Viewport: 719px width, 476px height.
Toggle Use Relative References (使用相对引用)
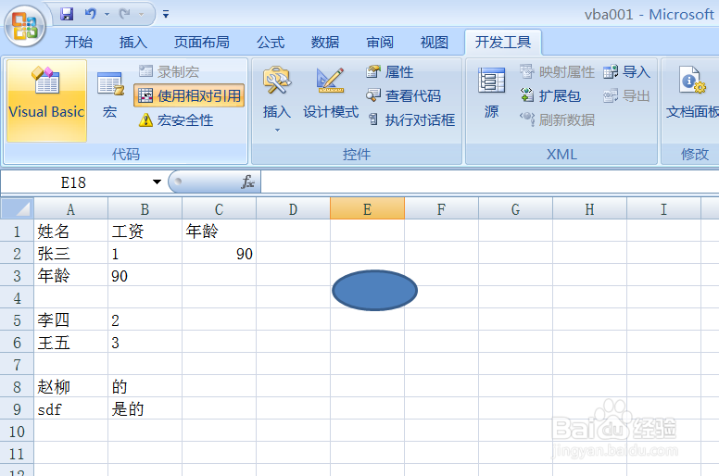(189, 95)
